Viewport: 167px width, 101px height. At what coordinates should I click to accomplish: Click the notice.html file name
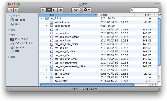[61, 81]
